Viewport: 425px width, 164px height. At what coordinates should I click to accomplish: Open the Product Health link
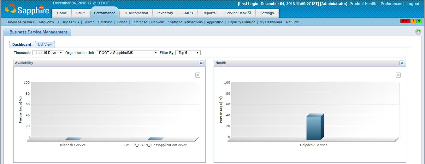[x=363, y=4]
